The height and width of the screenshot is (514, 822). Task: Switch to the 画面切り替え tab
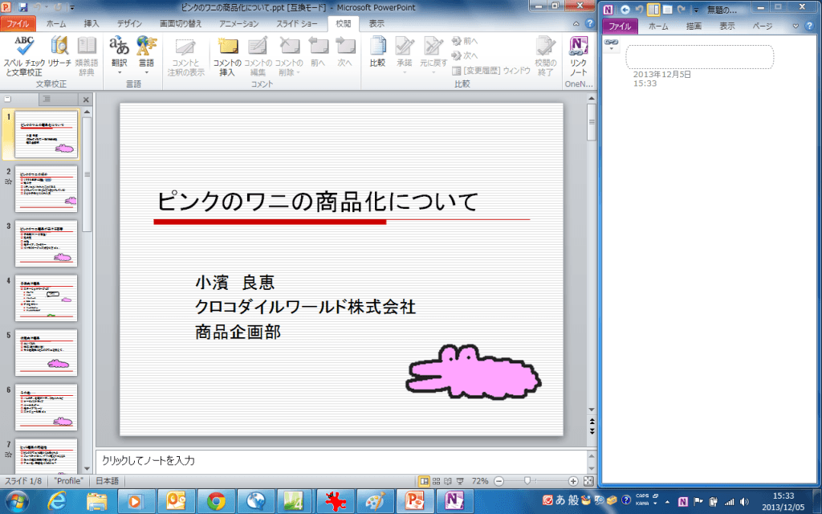tap(181, 23)
